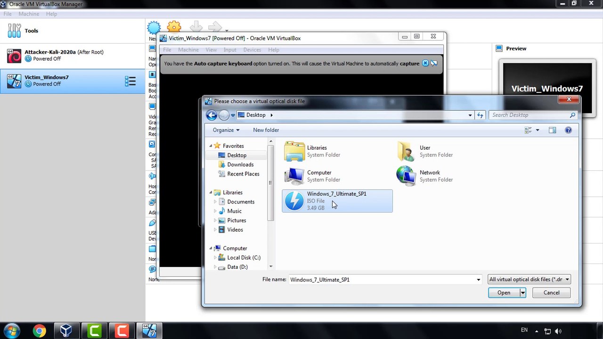Open the view options dropdown arrow

coord(537,130)
